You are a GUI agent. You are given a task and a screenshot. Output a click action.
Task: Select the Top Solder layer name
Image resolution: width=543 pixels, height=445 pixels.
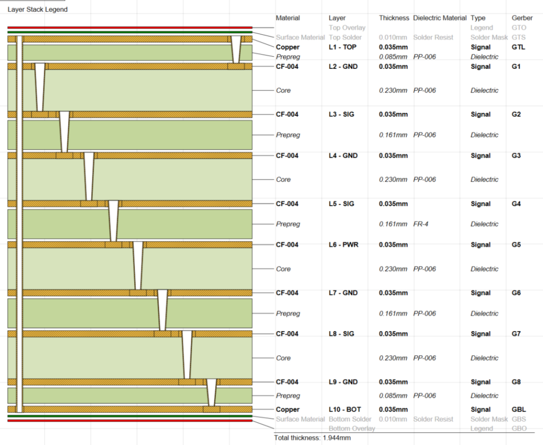pyautogui.click(x=345, y=38)
